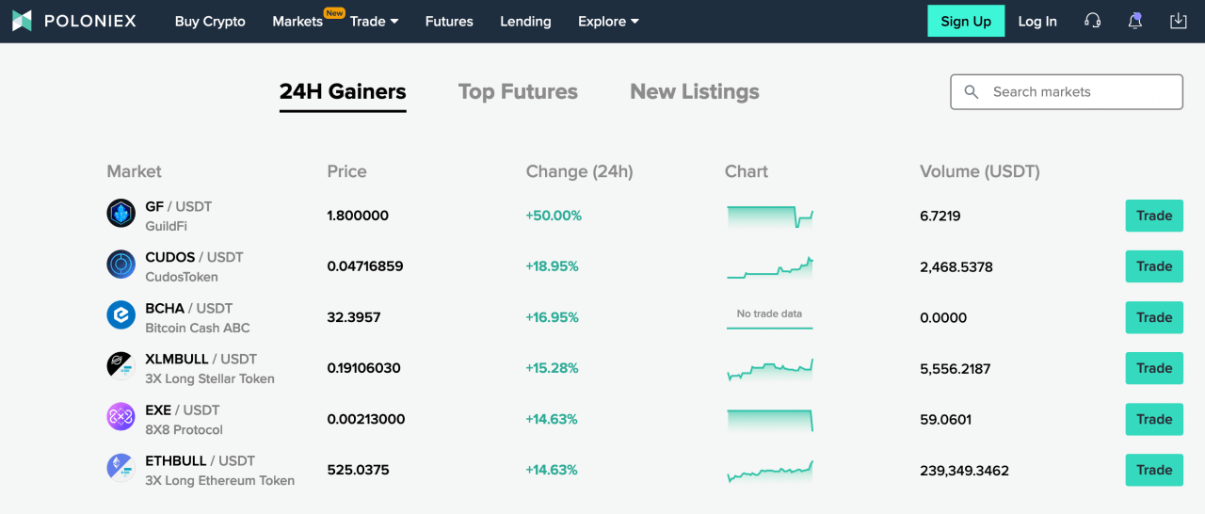The width and height of the screenshot is (1205, 514).
Task: Click the XLMBULL / USDT market name
Action: (201, 359)
